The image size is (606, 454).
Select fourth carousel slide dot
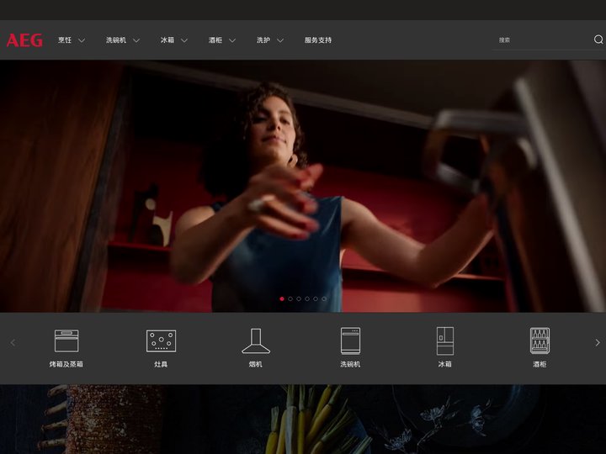pos(307,298)
